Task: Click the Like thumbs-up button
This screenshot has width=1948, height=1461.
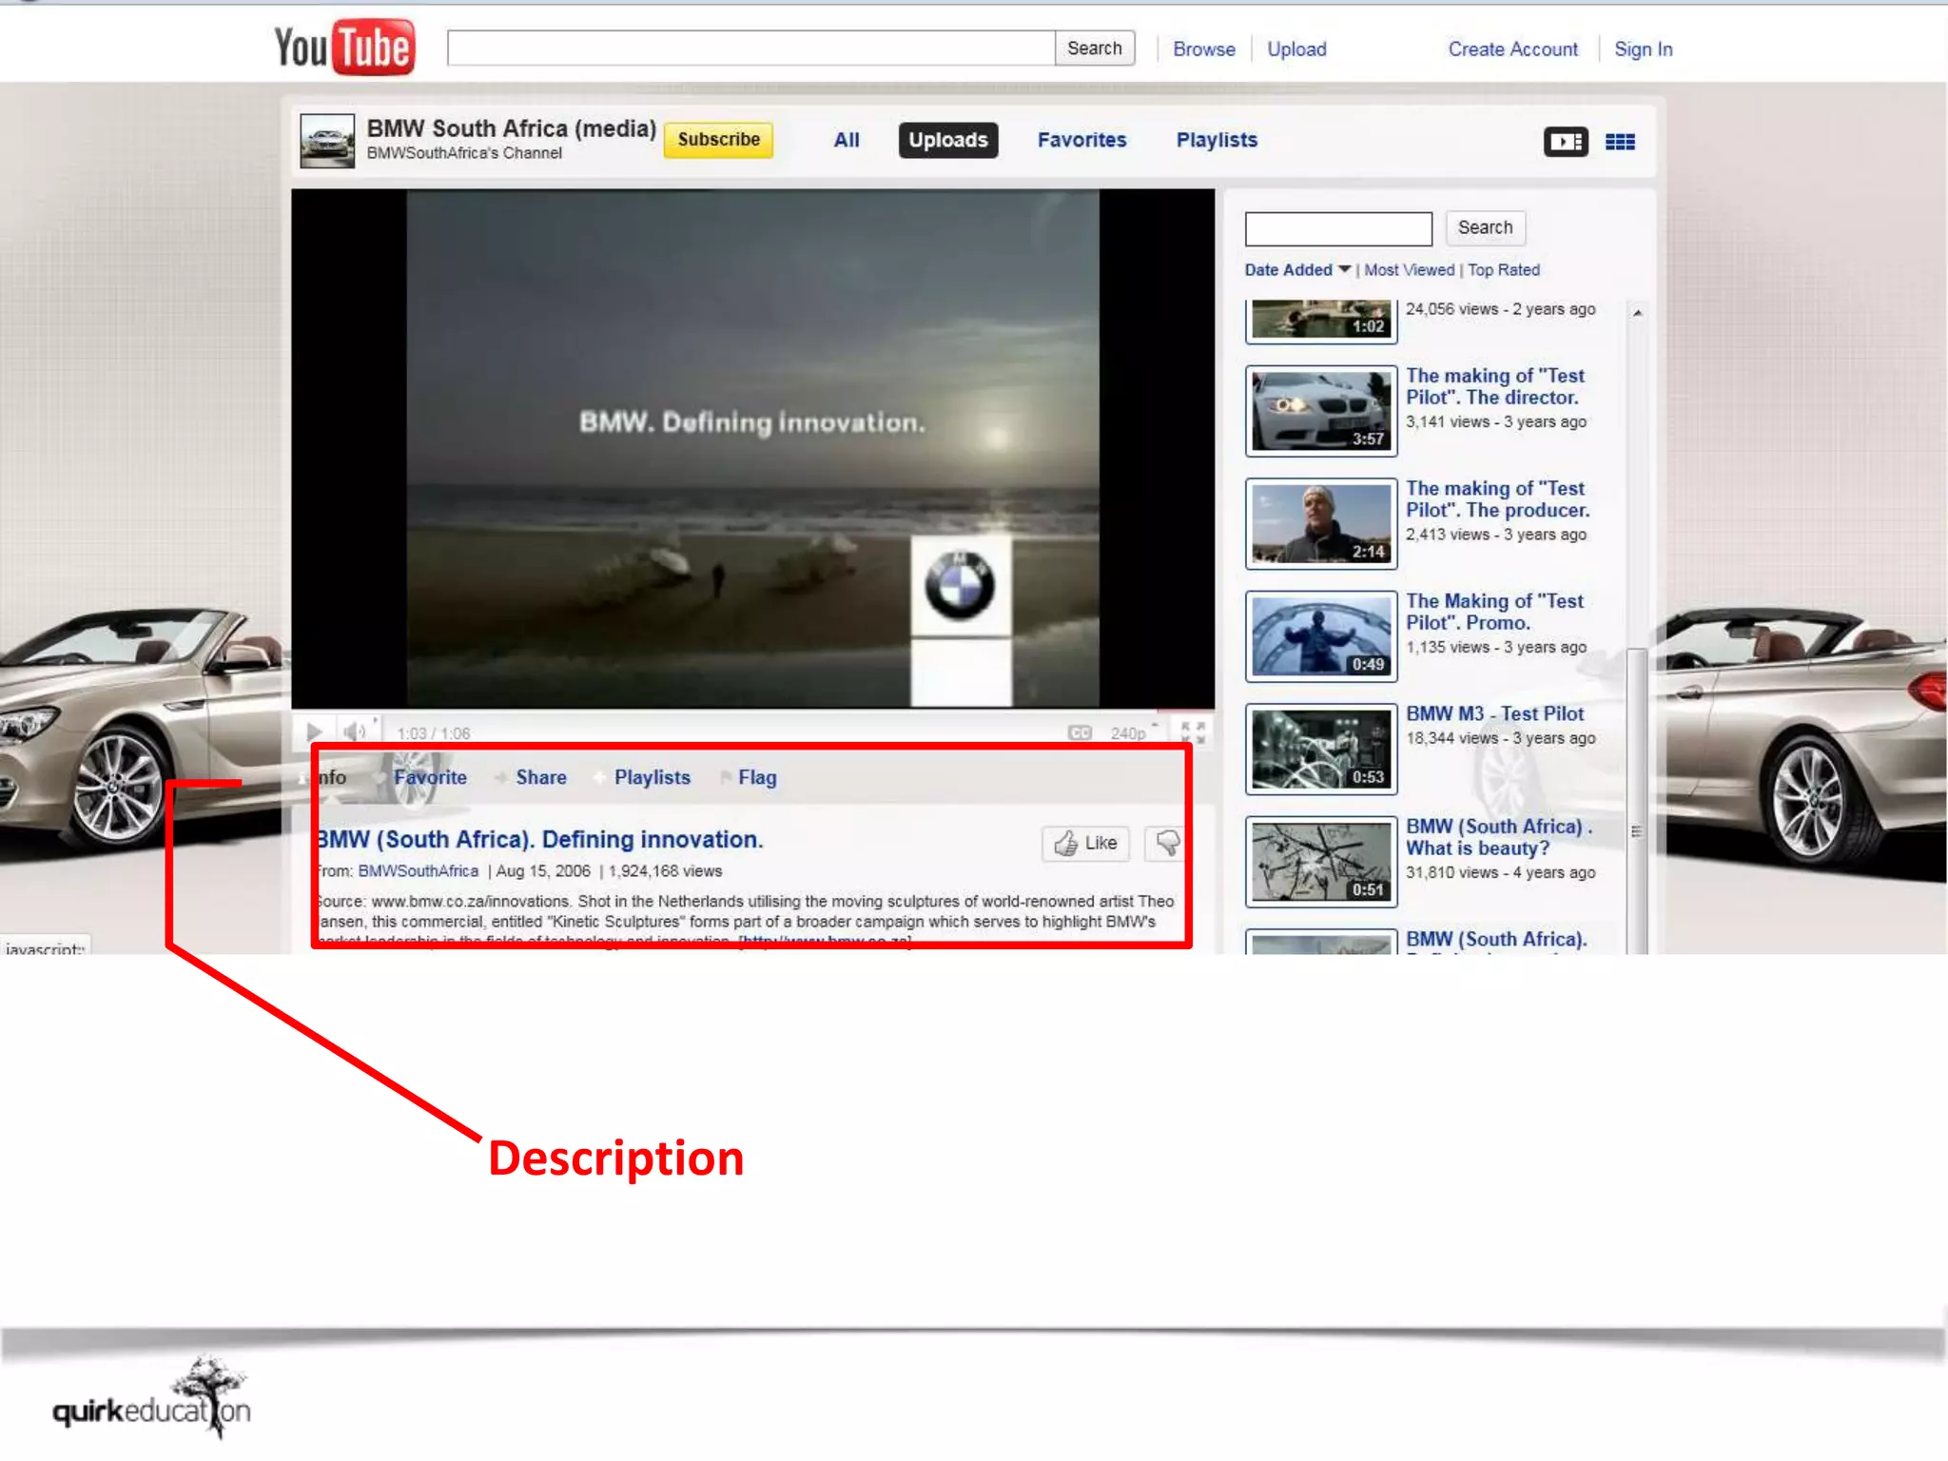Action: [x=1085, y=843]
